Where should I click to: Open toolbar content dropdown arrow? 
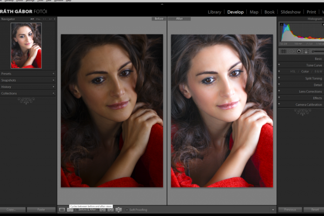(x=273, y=210)
